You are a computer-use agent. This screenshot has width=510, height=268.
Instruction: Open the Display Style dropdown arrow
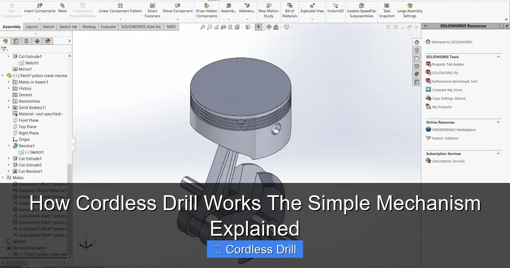pos(253,26)
